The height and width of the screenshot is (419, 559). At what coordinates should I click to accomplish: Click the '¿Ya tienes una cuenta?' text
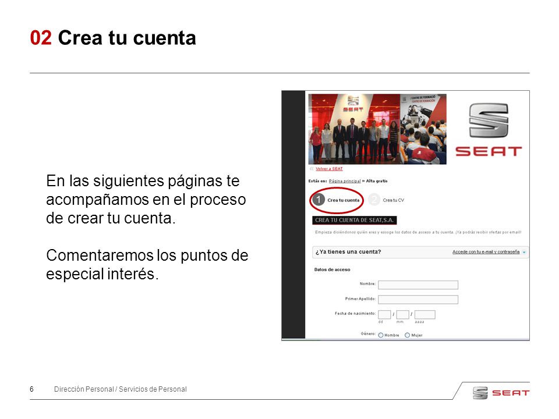(348, 252)
